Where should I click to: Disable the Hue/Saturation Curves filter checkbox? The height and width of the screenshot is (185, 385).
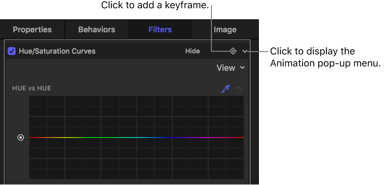point(12,51)
